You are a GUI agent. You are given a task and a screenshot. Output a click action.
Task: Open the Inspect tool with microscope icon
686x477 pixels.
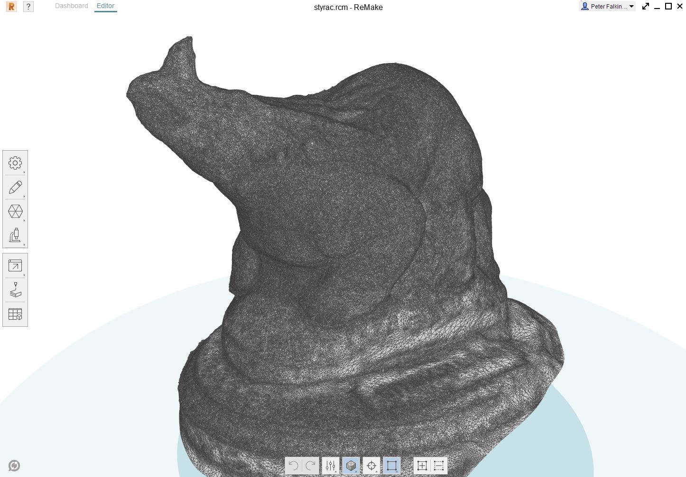(15, 235)
